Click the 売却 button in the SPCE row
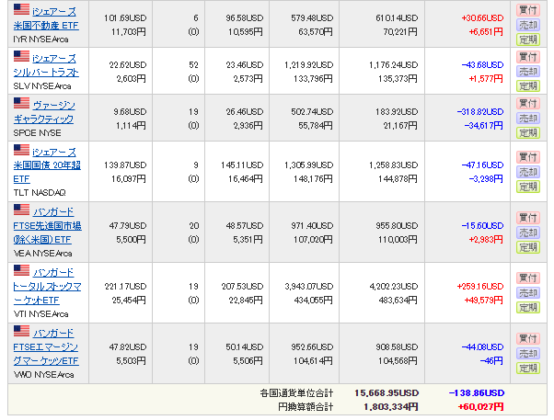 [528, 118]
